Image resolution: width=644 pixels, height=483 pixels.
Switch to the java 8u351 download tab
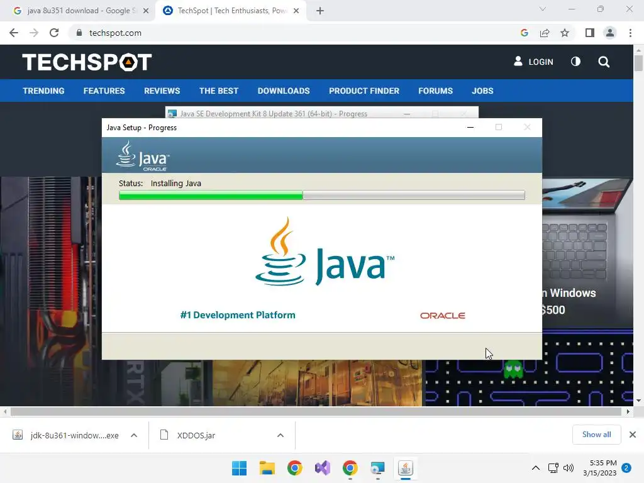[80, 11]
